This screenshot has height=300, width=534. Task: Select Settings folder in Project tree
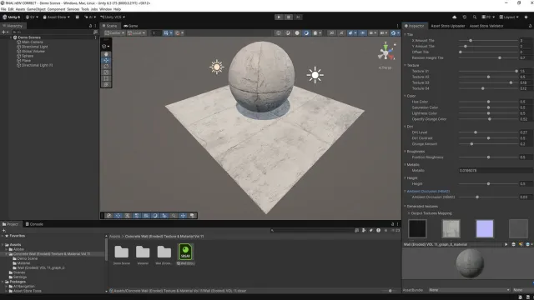pos(20,277)
